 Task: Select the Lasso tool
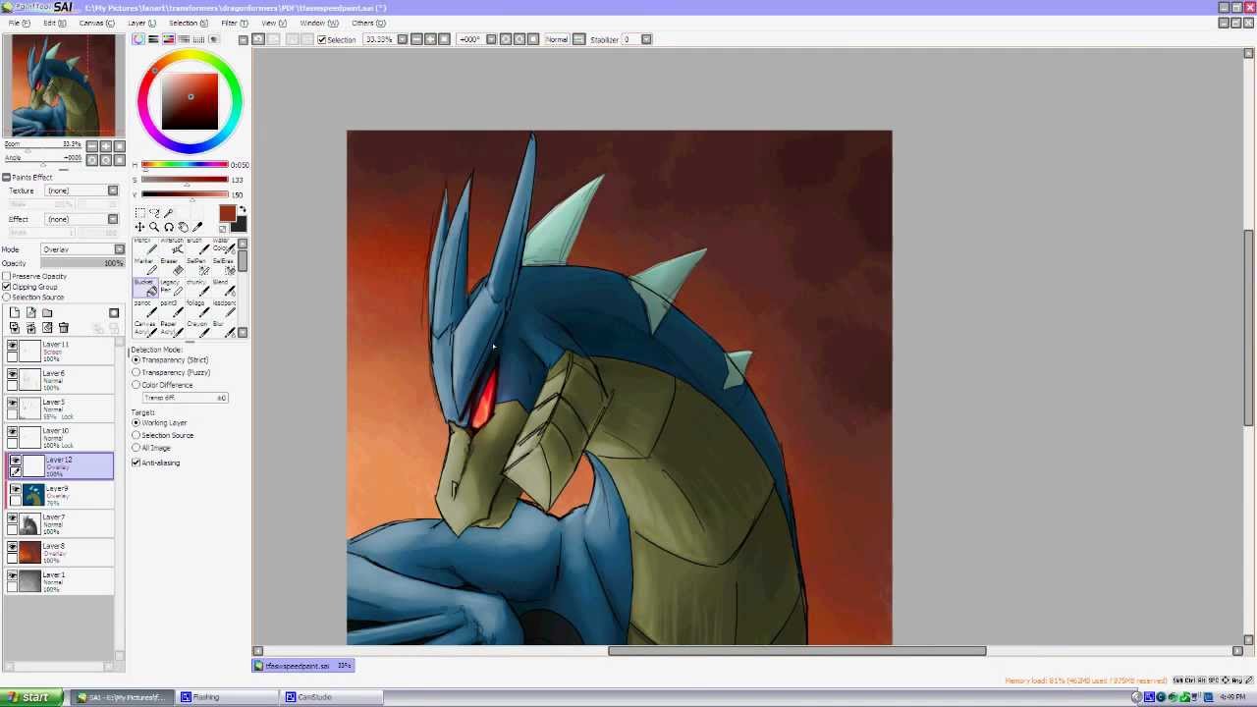[154, 213]
